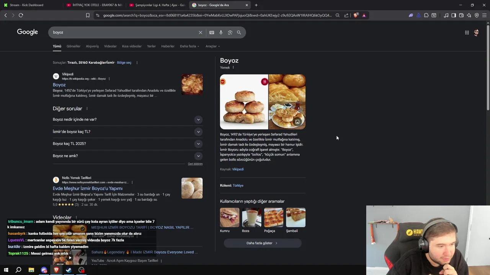Open Windows Start menu

tap(6, 270)
